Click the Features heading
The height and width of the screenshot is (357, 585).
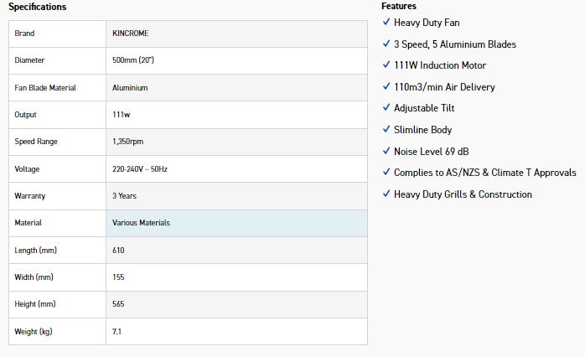pos(399,6)
